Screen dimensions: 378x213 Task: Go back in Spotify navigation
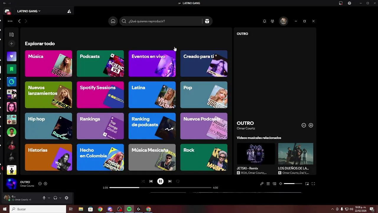[x=19, y=21]
